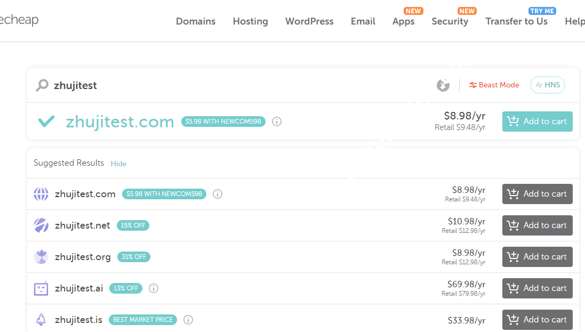Open the Domains menu
Image resolution: width=585 pixels, height=332 pixels.
click(x=196, y=21)
